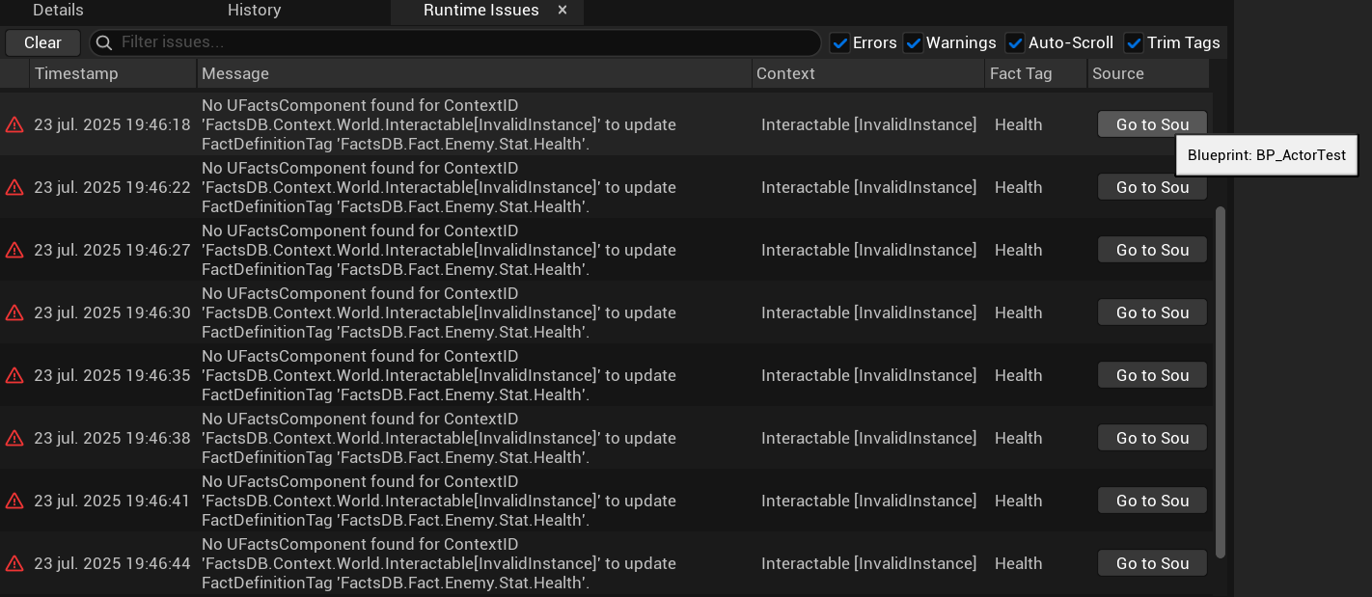Click warning icon for 19:46:27 row
Screen dimensions: 1372x597
14,250
